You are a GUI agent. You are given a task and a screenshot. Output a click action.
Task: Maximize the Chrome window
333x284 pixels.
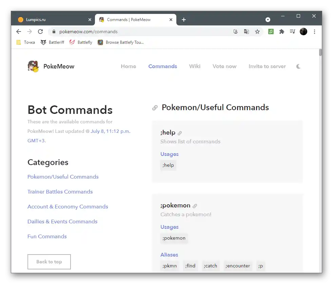[298, 16]
